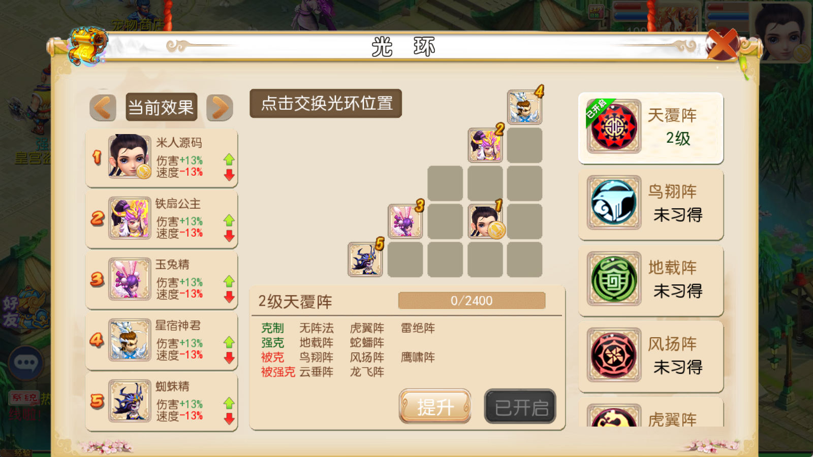Tap the chat bubble icon on left edge
Screen dimensions: 813x457
click(x=25, y=363)
